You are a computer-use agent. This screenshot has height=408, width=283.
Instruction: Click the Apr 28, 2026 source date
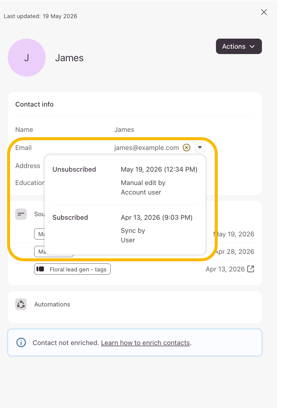coord(235,252)
